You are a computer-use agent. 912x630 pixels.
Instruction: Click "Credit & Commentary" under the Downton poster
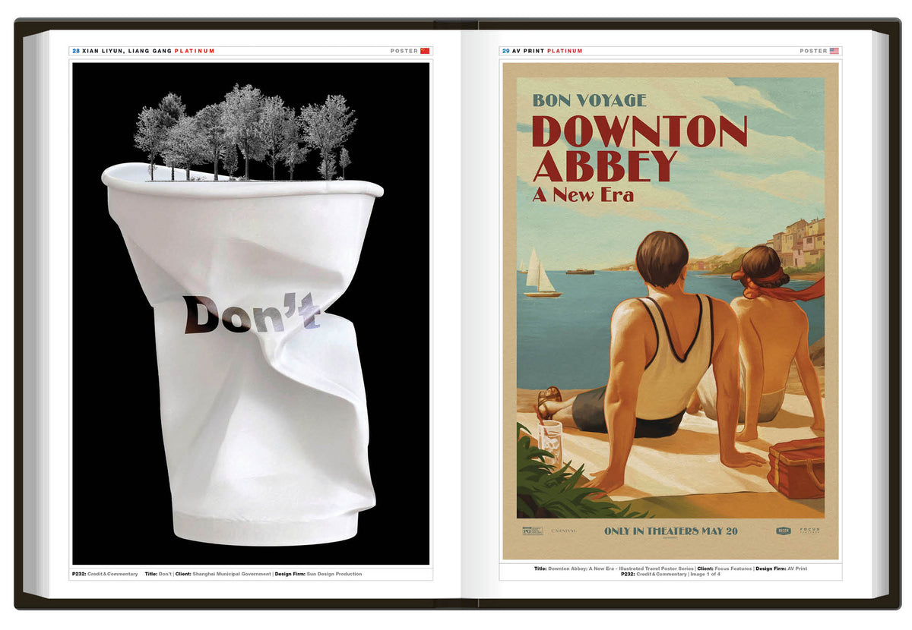coord(662,575)
